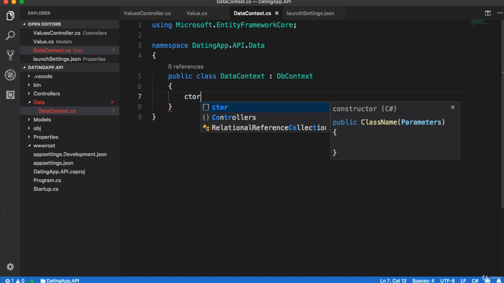Image resolution: width=504 pixels, height=283 pixels.
Task: Expand the Models folder
Action: (42, 120)
